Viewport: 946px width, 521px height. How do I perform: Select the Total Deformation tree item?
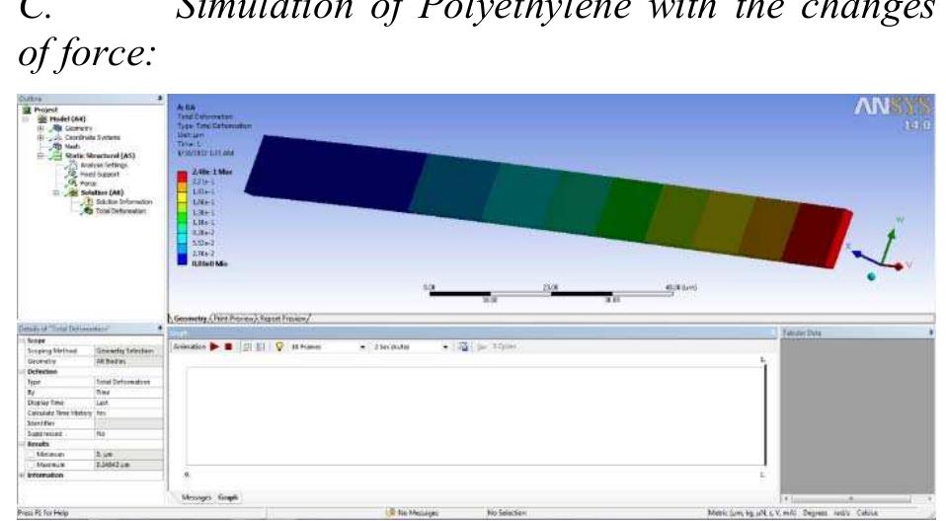pos(120,211)
